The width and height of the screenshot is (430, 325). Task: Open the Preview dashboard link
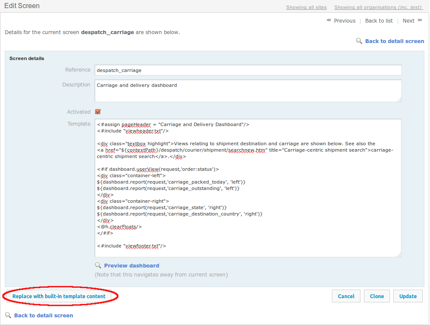click(131, 266)
